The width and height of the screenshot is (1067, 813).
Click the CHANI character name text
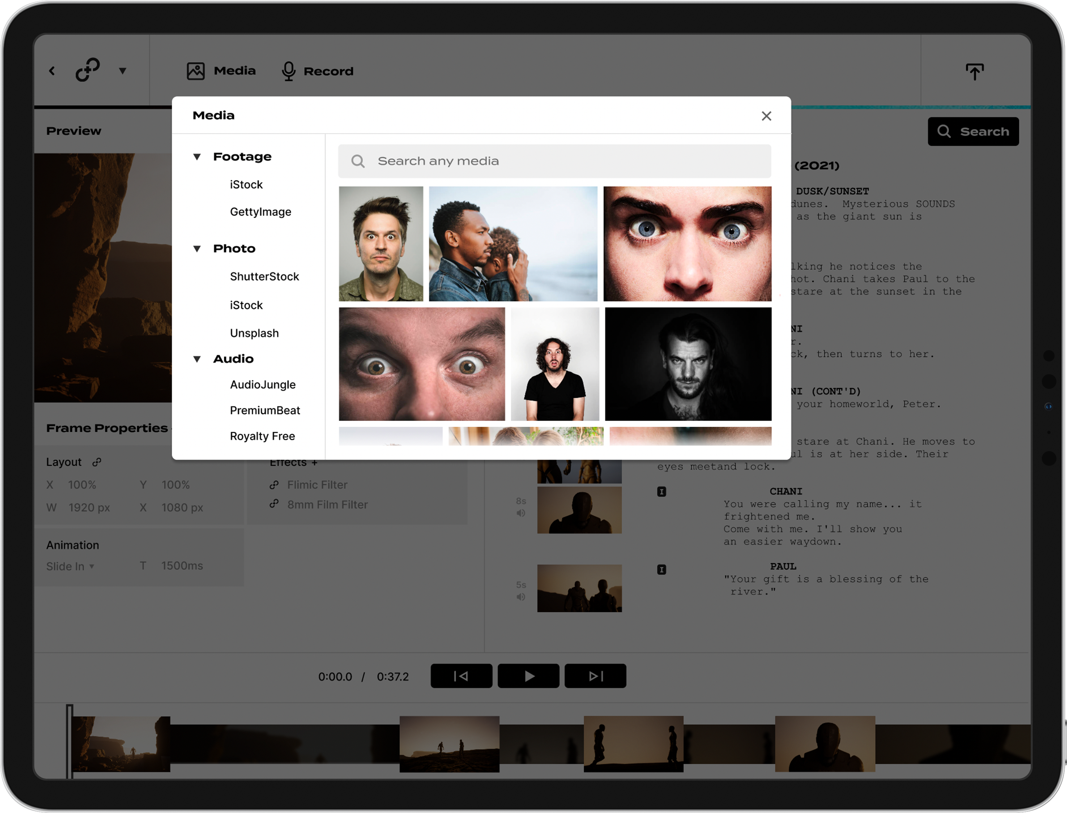(785, 492)
